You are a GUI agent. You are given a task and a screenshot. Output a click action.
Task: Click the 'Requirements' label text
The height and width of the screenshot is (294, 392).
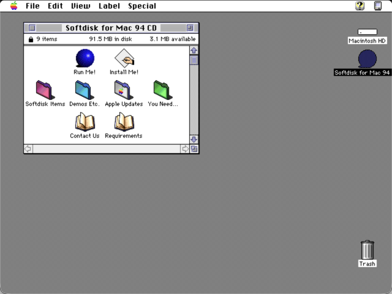(124, 136)
